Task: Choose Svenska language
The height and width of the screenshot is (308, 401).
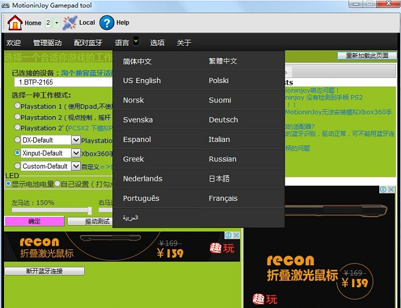Action: click(138, 120)
